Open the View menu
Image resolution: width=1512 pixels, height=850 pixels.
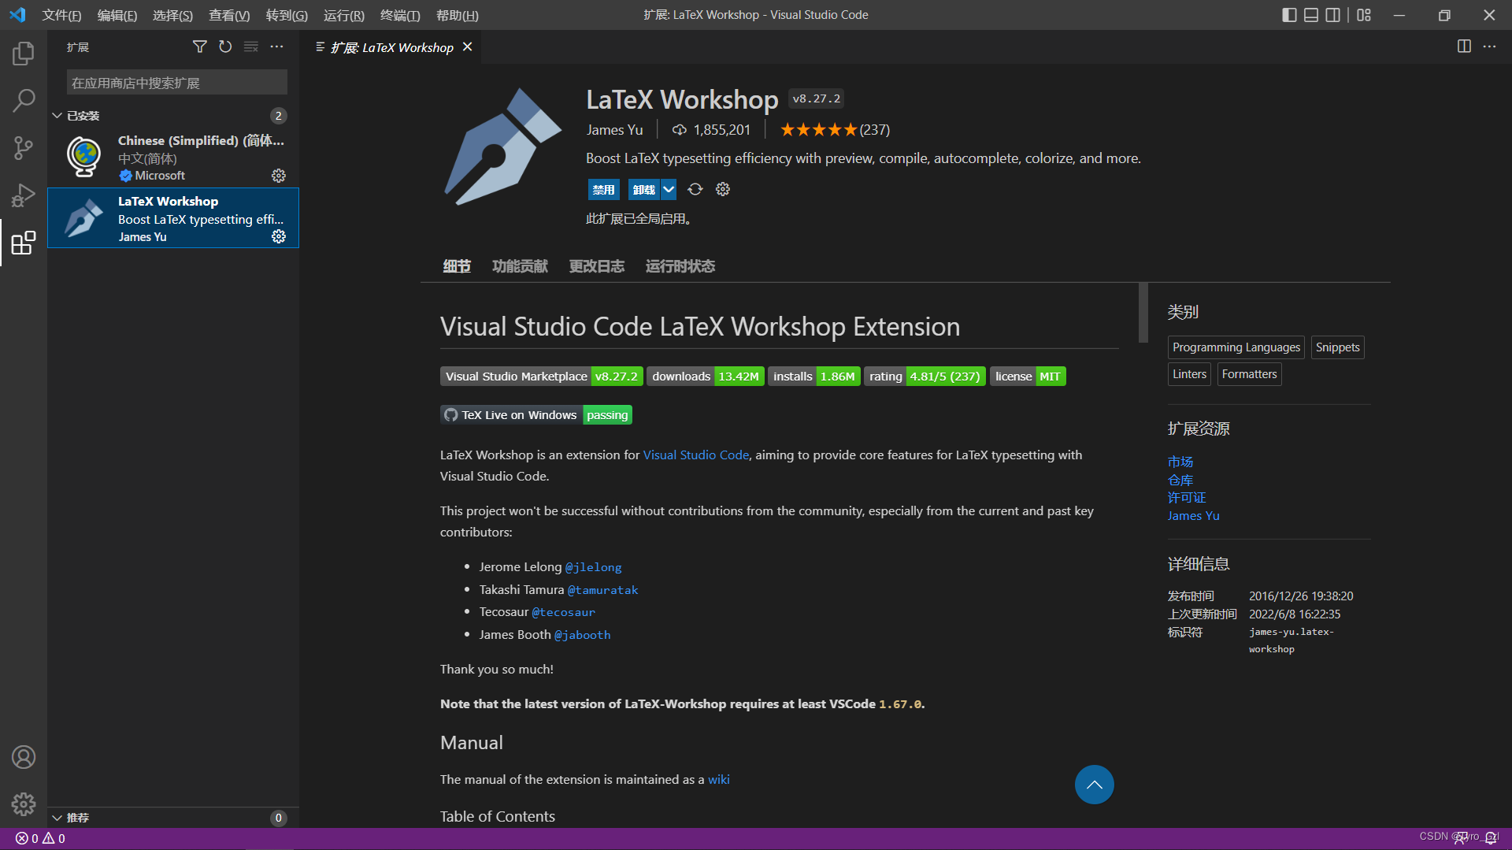pos(229,15)
